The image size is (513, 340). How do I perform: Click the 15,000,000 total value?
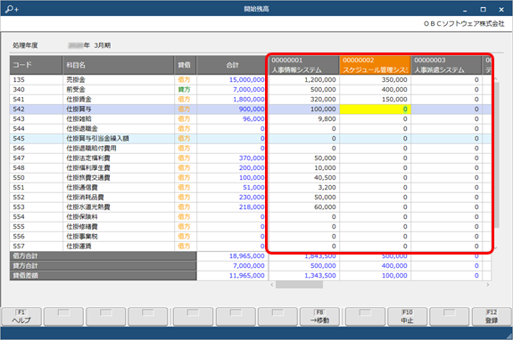(x=246, y=79)
